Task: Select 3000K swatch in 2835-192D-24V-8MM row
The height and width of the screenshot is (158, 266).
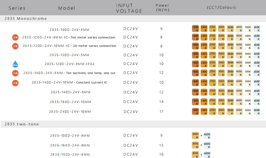Action: pyautogui.click(x=195, y=155)
